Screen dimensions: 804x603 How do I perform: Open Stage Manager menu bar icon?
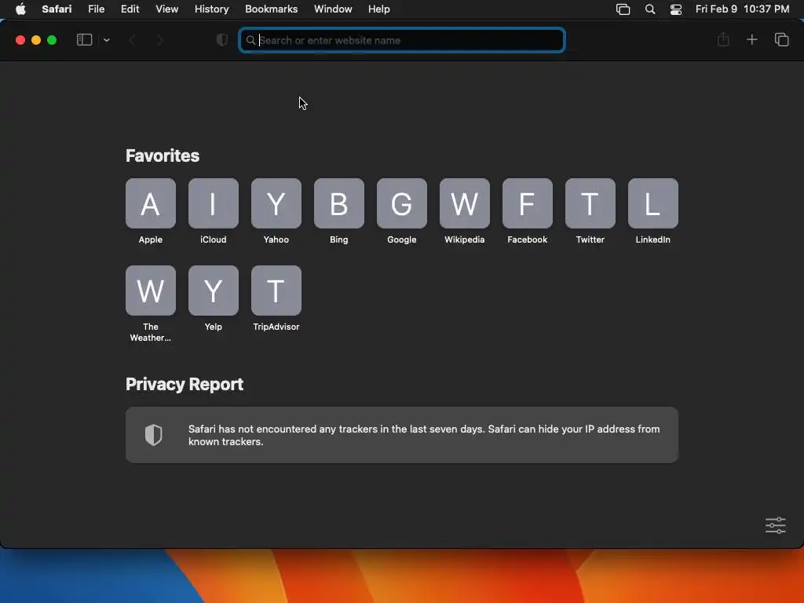[623, 9]
